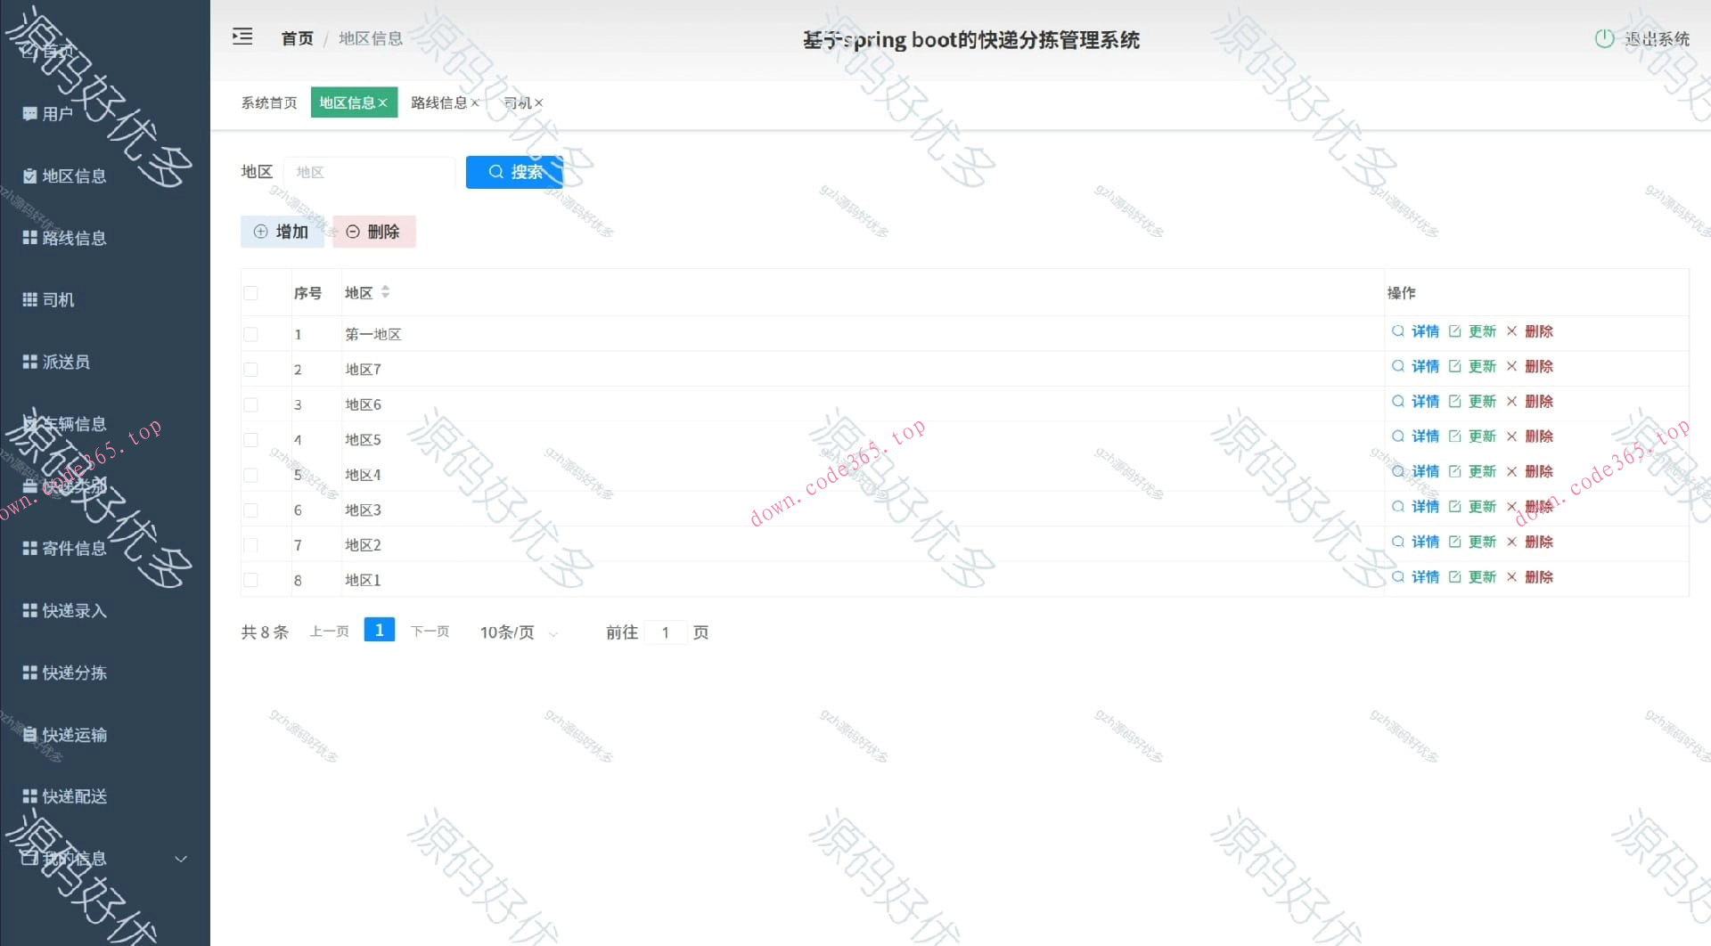Image resolution: width=1711 pixels, height=946 pixels.
Task: Open 快递分拣 in the sidebar
Action: [71, 673]
